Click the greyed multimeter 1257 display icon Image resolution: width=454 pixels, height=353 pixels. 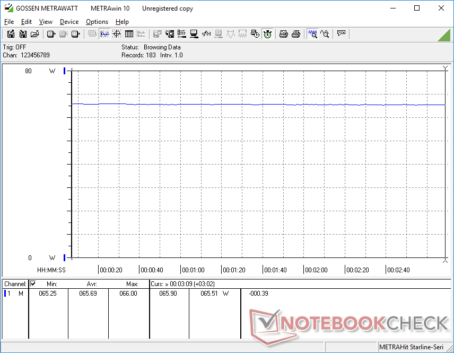(x=92, y=34)
